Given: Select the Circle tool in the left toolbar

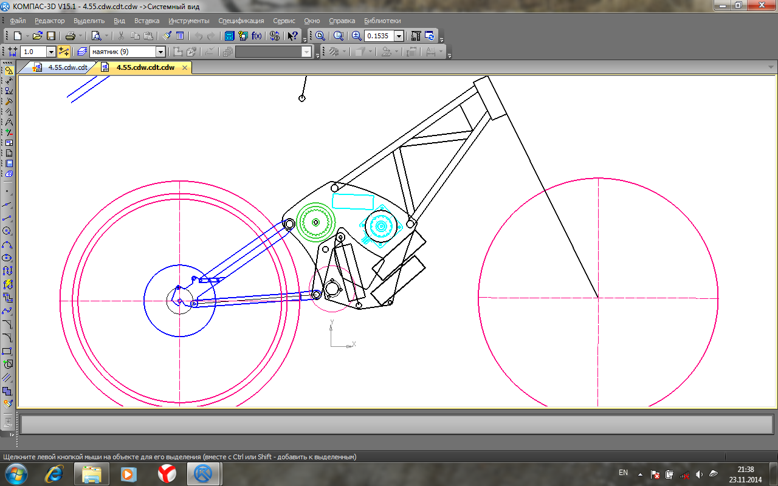Looking at the screenshot, I should 7,231.
